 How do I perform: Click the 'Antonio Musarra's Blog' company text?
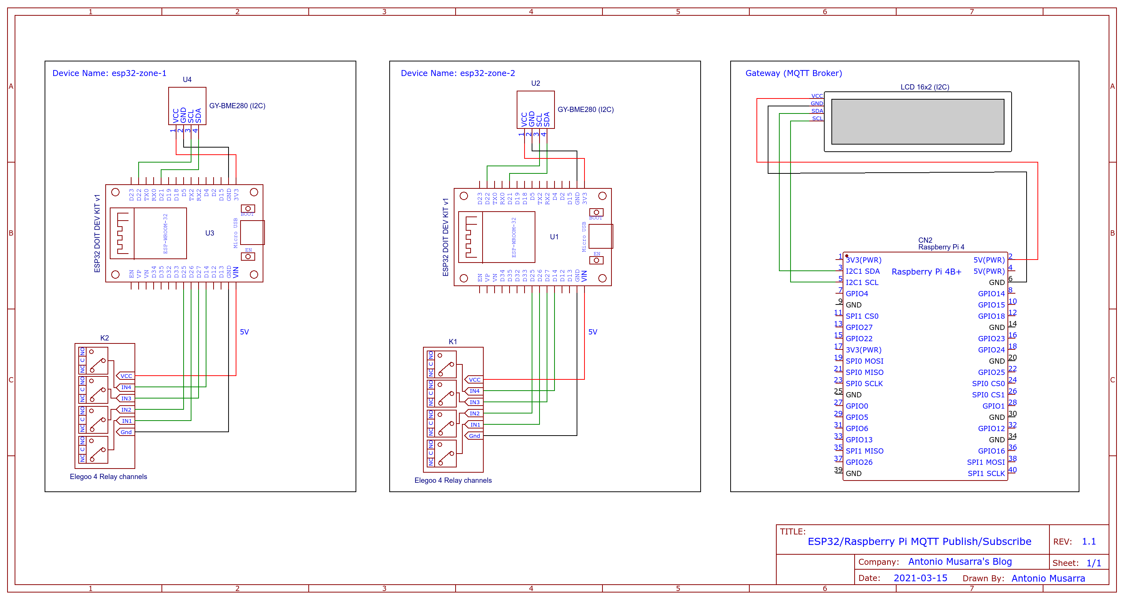[x=960, y=562]
